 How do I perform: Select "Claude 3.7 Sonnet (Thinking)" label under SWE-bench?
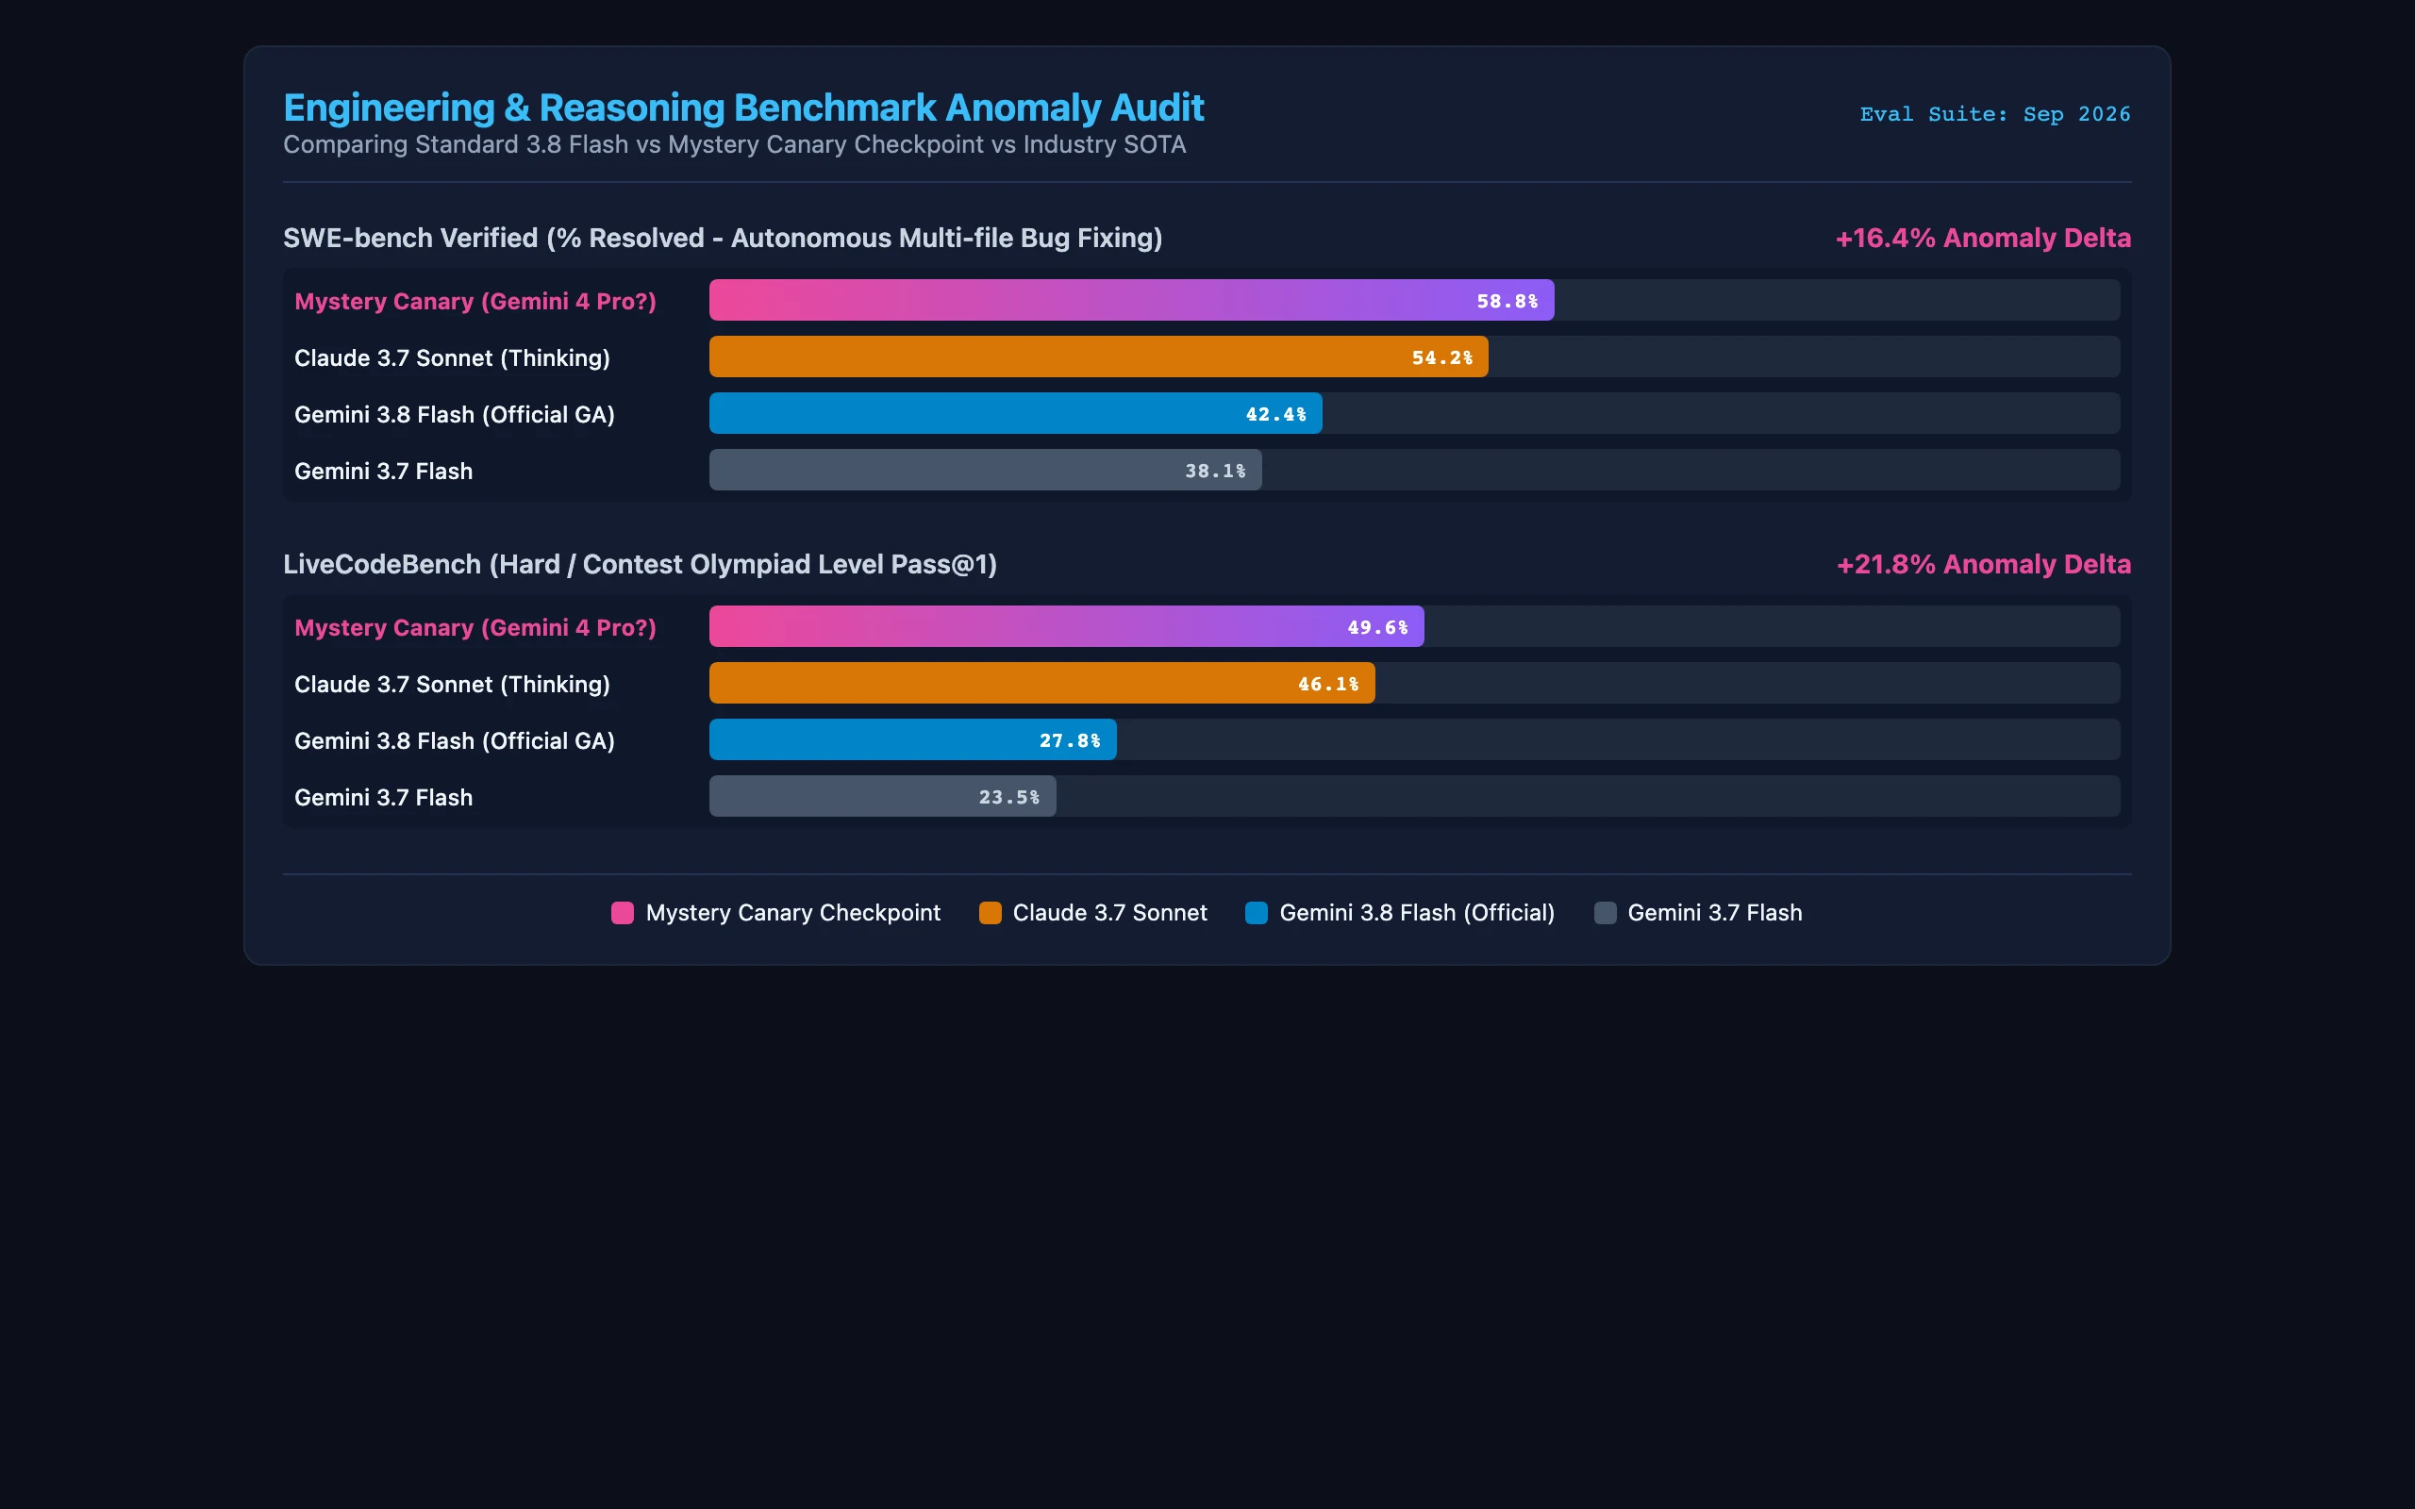452,358
